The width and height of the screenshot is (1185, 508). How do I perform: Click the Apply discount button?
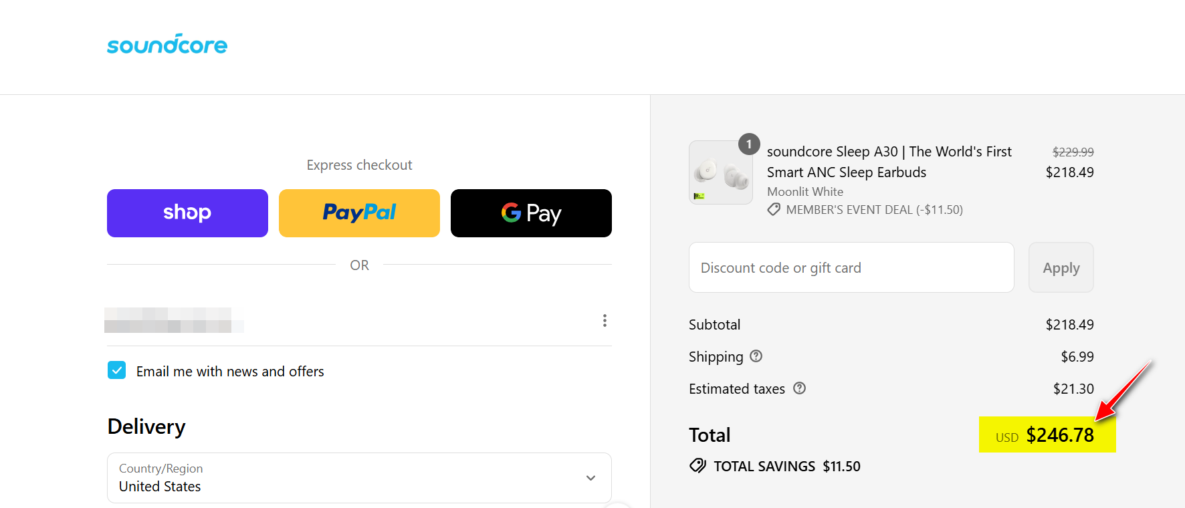click(x=1061, y=267)
